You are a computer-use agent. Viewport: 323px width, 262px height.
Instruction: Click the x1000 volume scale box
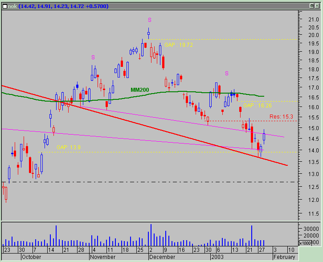click(x=305, y=243)
